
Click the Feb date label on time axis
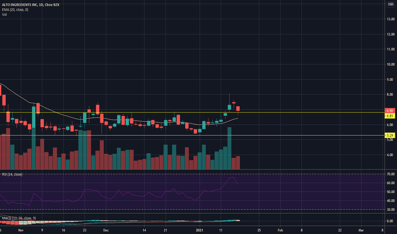280,230
